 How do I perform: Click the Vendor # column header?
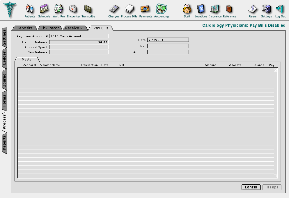point(29,65)
